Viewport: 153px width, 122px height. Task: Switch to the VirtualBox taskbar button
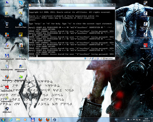55,120
